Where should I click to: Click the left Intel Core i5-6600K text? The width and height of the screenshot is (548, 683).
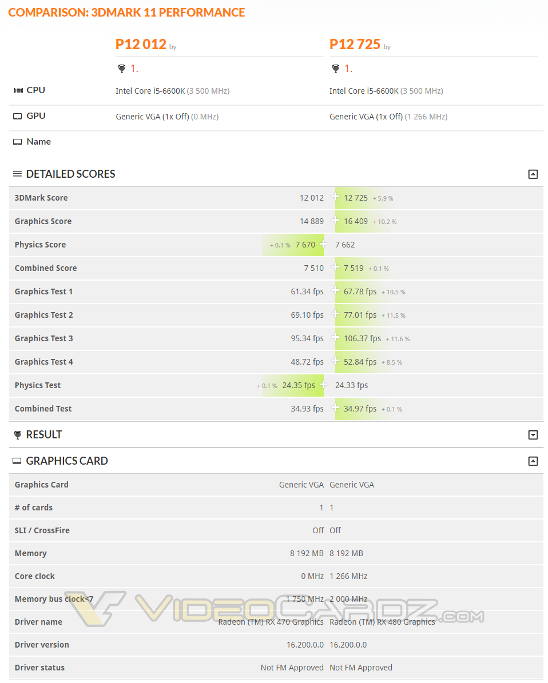(x=150, y=91)
